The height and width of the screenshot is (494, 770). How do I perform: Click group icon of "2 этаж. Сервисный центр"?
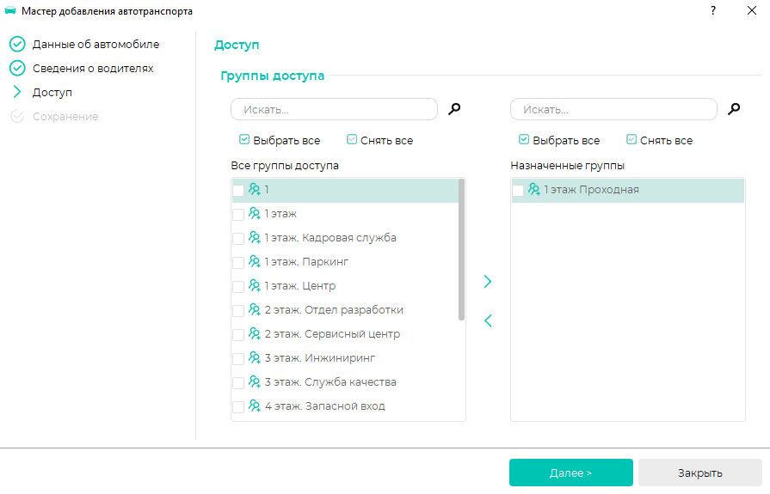click(255, 333)
